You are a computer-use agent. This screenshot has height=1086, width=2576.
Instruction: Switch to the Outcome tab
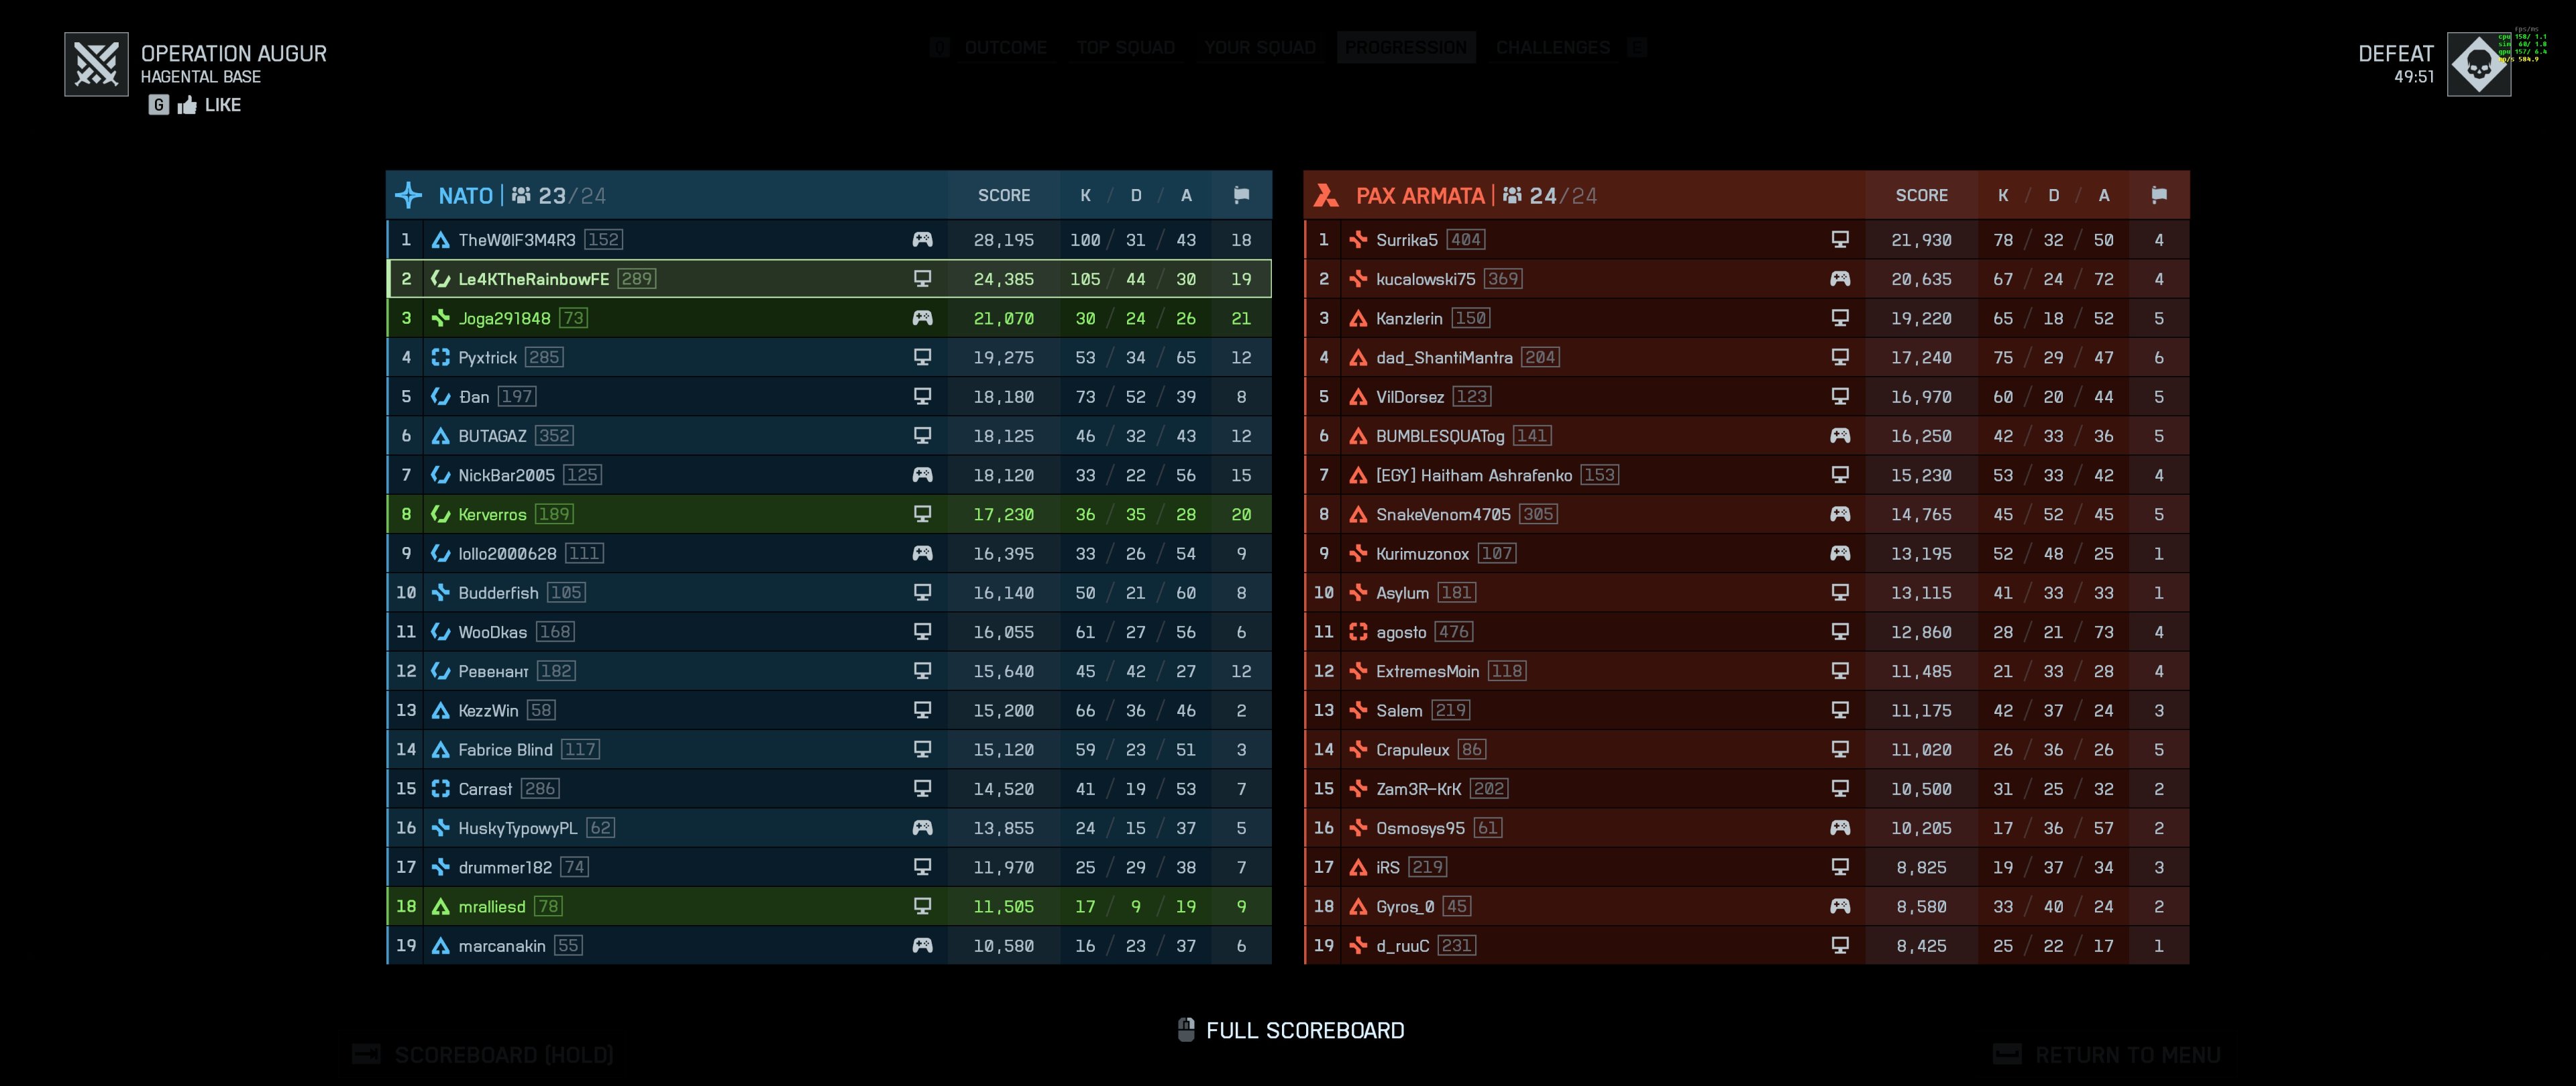pos(1005,47)
